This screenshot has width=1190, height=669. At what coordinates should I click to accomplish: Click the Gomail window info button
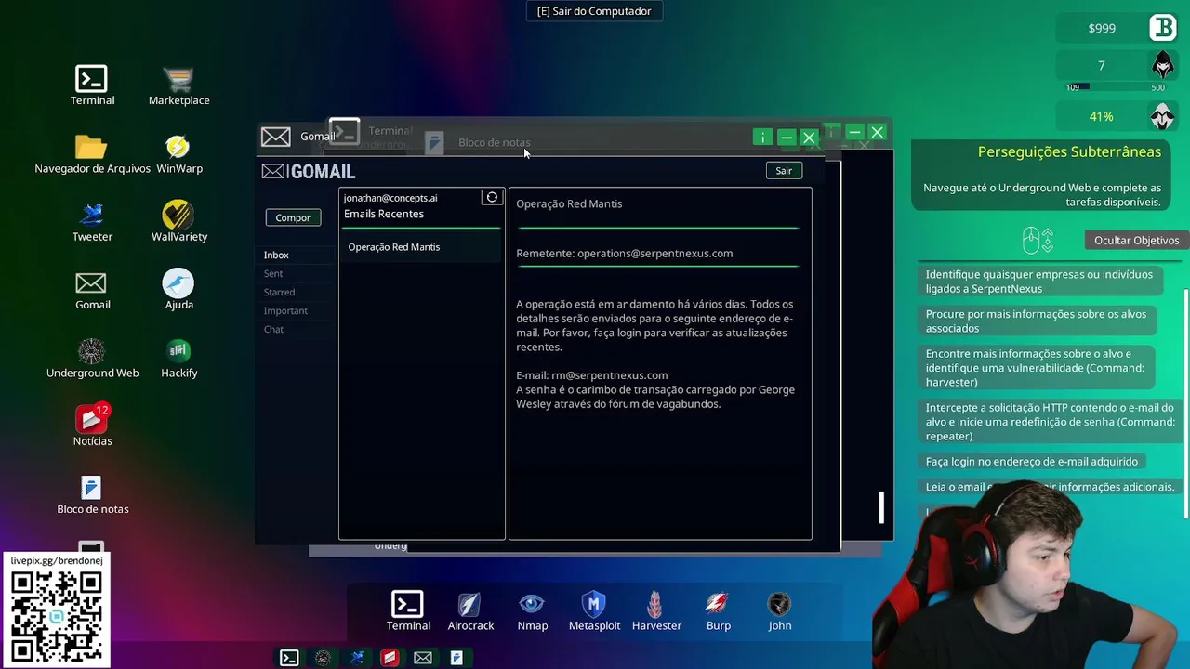(762, 138)
